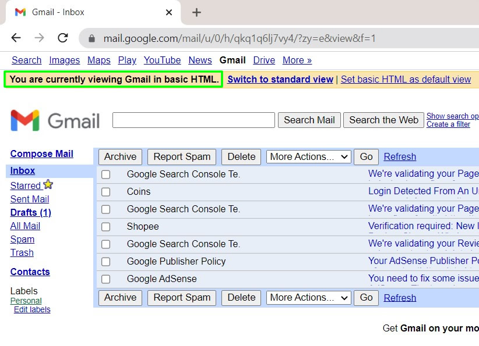Click the bottom Delete button
Image resolution: width=479 pixels, height=346 pixels.
[x=241, y=298]
